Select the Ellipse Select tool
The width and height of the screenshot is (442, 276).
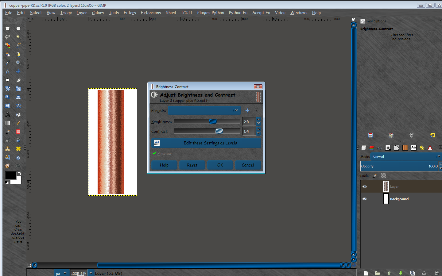pyautogui.click(x=18, y=28)
